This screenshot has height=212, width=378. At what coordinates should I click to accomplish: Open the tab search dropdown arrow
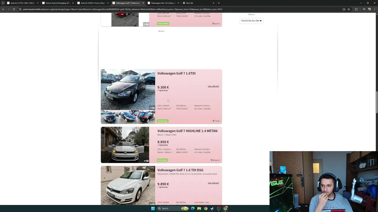[3, 3]
